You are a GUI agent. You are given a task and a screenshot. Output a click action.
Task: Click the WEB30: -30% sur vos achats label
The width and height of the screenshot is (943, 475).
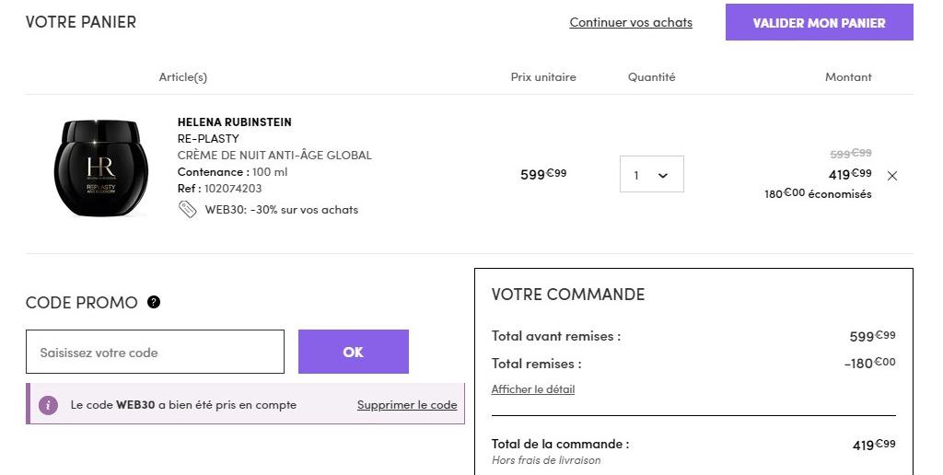click(x=282, y=210)
